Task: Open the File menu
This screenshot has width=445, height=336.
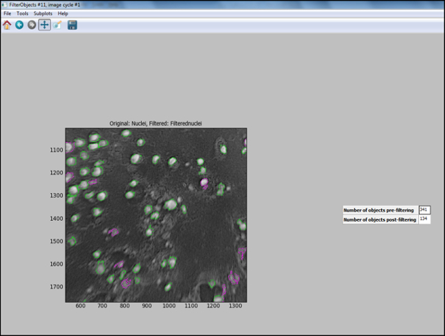Action: click(x=7, y=14)
